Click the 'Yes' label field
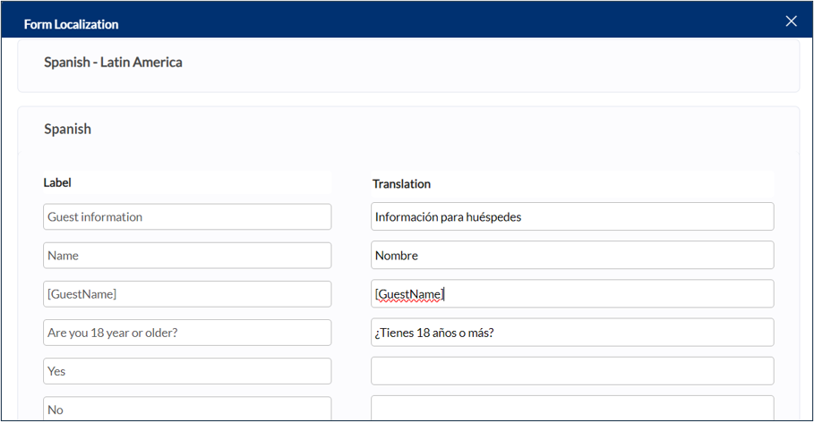Image resolution: width=814 pixels, height=422 pixels. tap(187, 371)
